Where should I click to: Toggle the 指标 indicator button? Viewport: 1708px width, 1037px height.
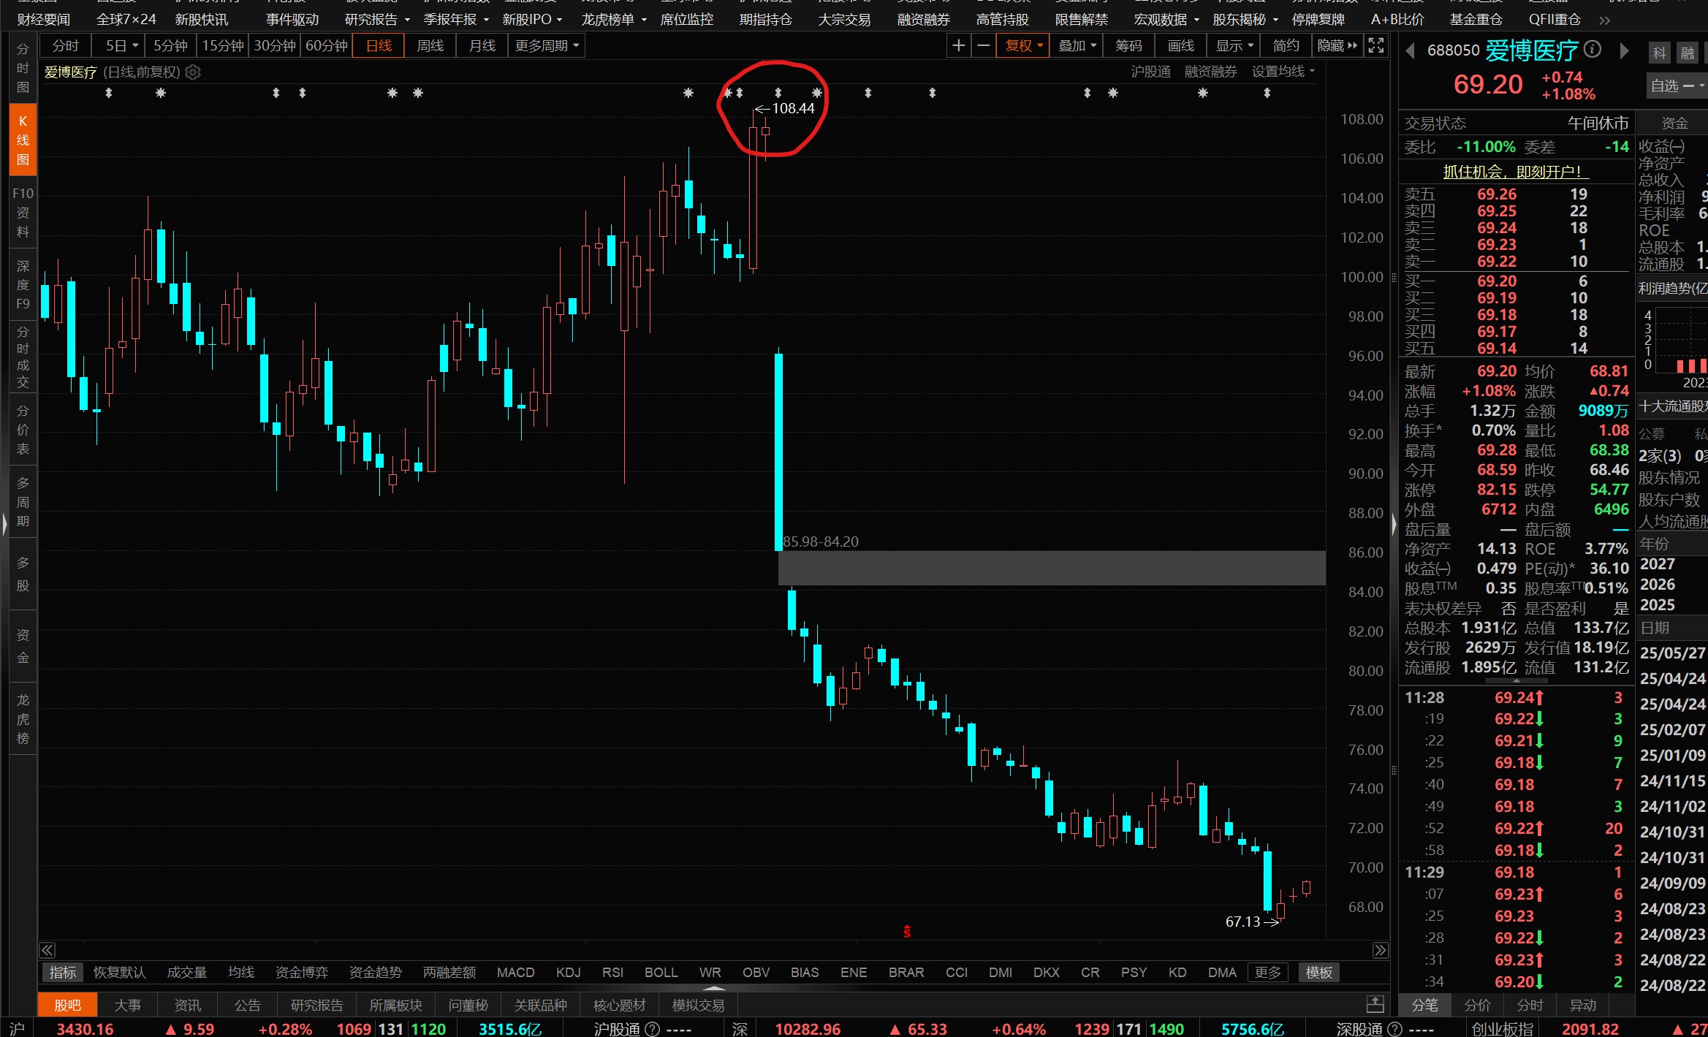pyautogui.click(x=63, y=973)
